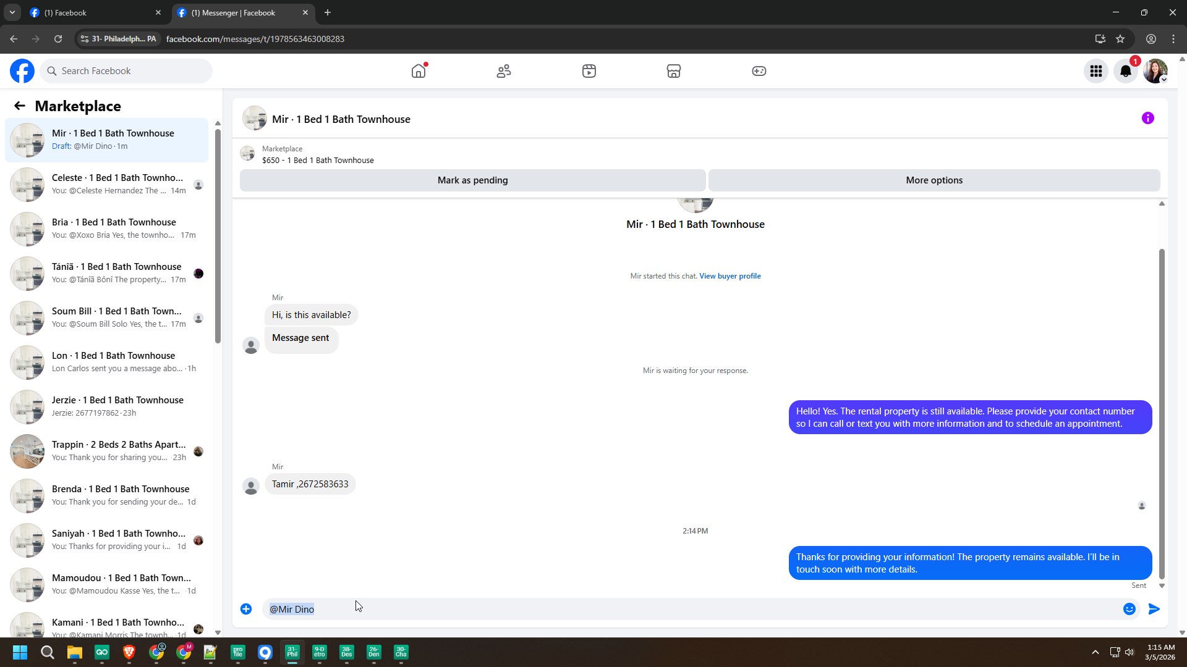This screenshot has height=667, width=1187.
Task: Click the message text field containing @Mir Dino
Action: [690, 609]
